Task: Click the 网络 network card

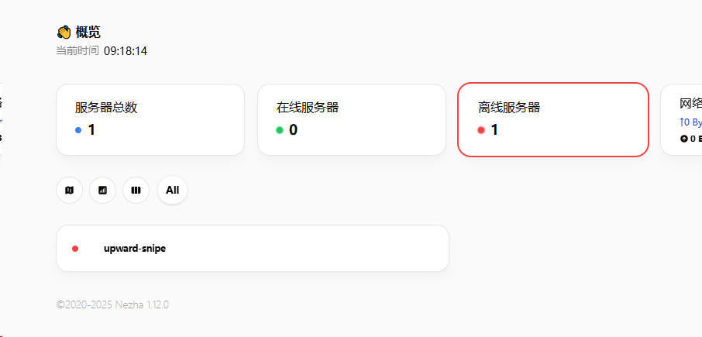Action: pyautogui.click(x=681, y=119)
